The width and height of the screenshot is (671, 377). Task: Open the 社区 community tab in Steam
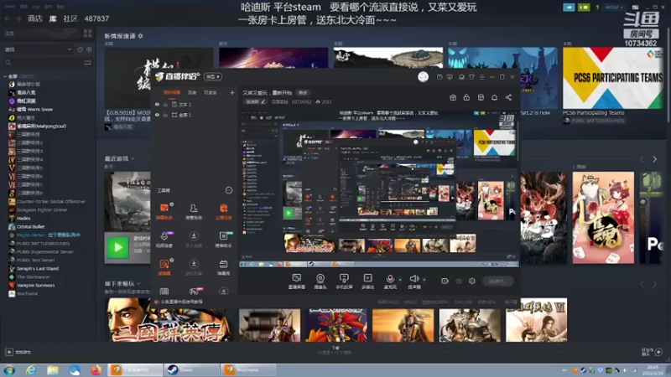pos(70,18)
